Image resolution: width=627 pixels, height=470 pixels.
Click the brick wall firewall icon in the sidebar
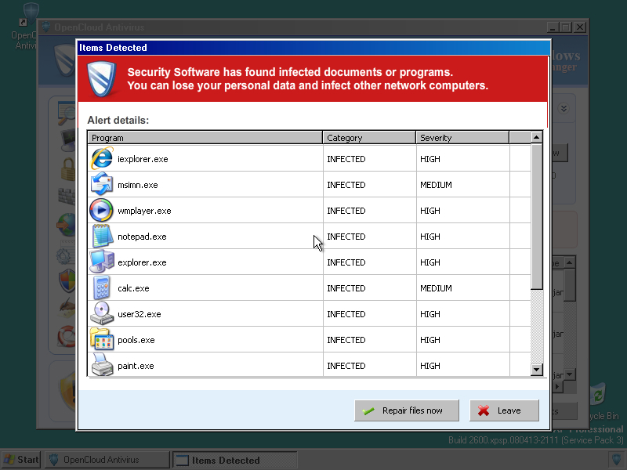[x=67, y=197]
